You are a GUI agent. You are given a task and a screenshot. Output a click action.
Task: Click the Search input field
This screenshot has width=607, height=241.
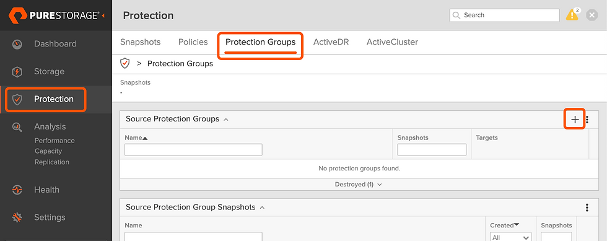[x=504, y=15]
